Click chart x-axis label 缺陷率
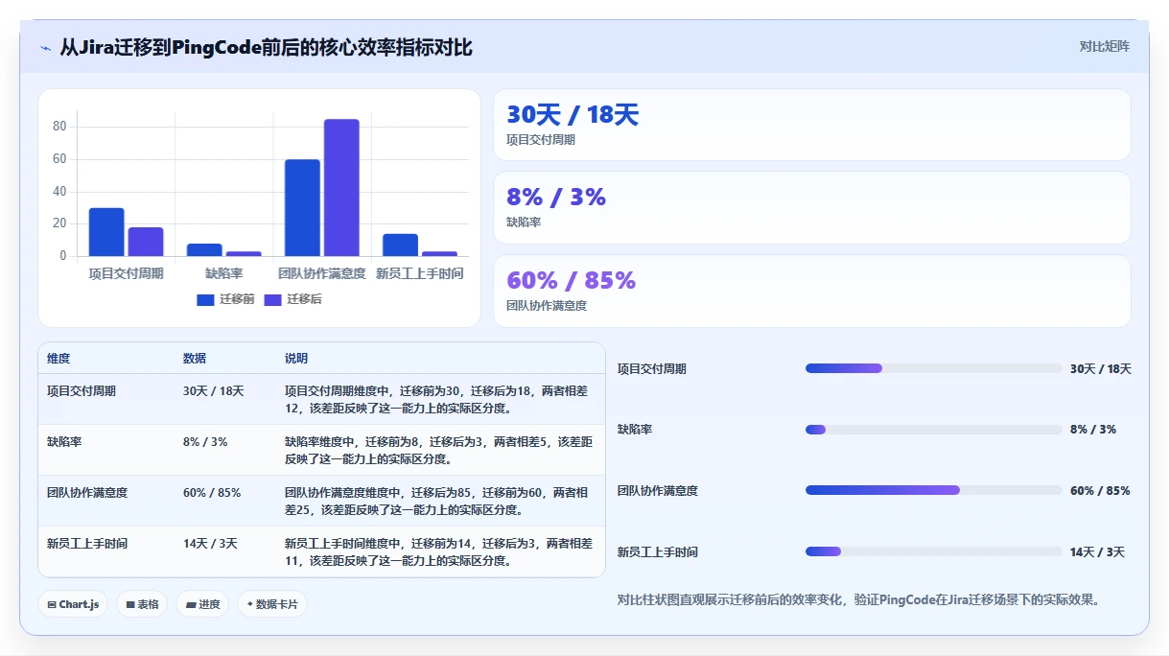The image size is (1169, 656). [223, 273]
